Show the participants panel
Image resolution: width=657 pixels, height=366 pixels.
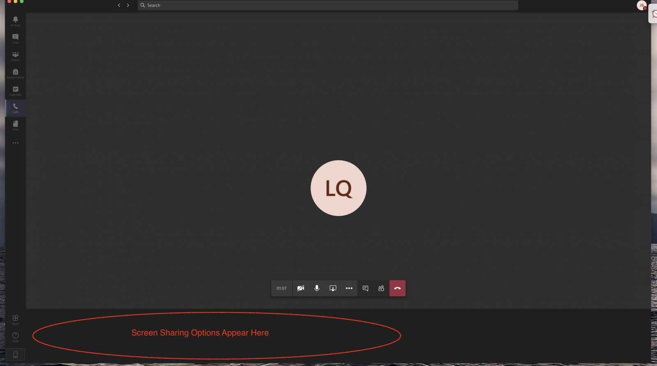[381, 288]
